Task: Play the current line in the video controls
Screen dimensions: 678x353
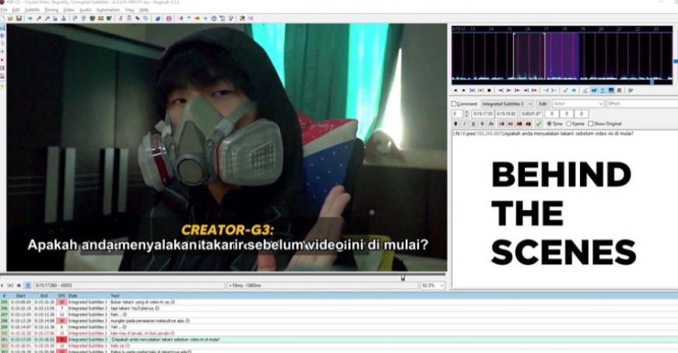Action: 10,285
